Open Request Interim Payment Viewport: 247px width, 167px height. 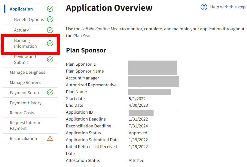25,125
